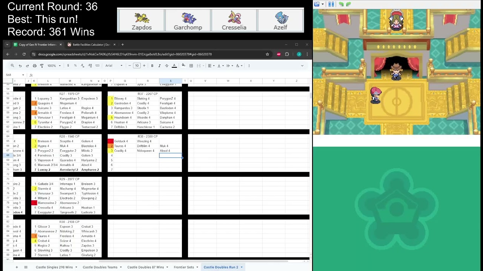Screen dimensions: 483x271
Task: Bookmark this page with star icon
Action: tap(267, 54)
